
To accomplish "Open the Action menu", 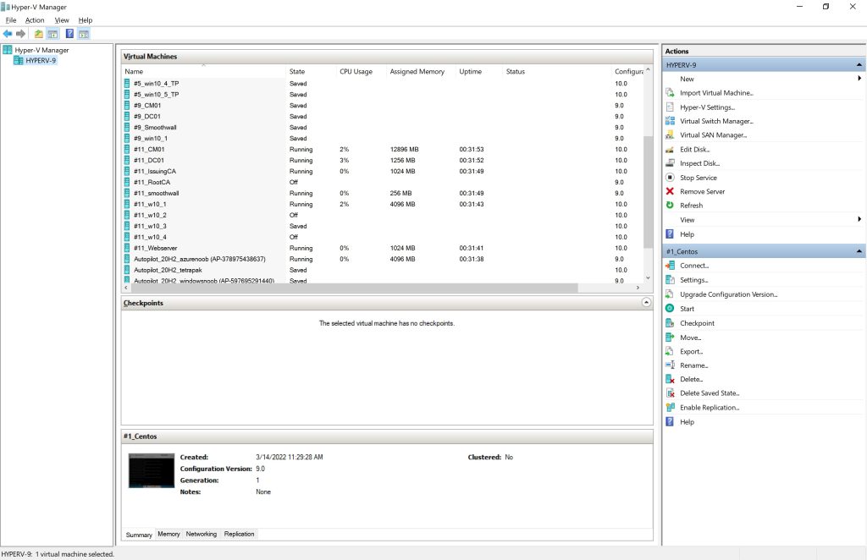I will 34,20.
